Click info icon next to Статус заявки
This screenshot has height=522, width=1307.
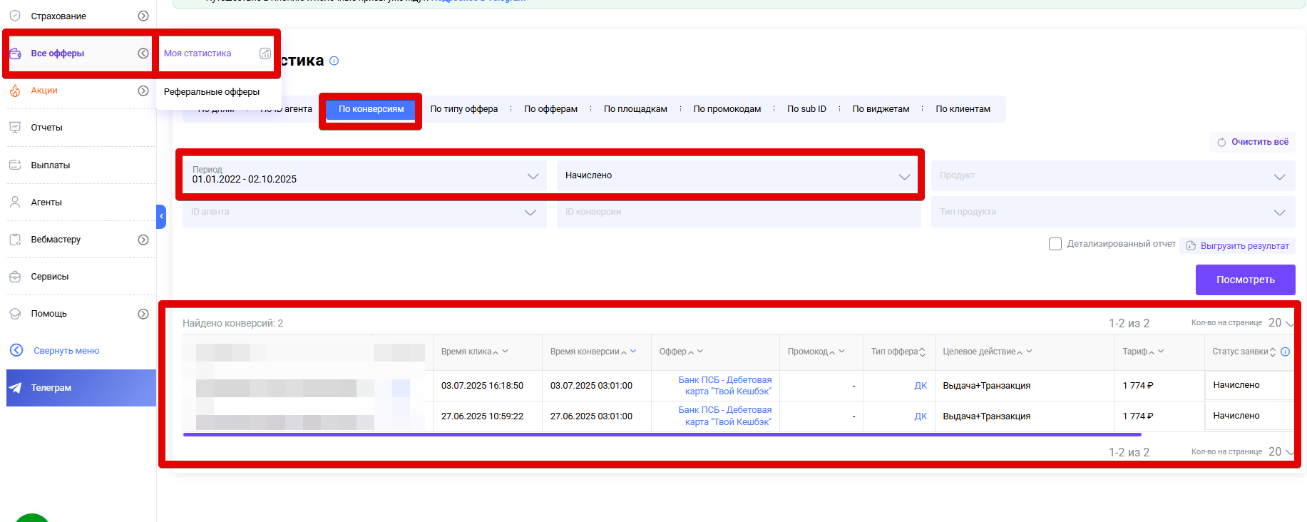click(x=1285, y=352)
